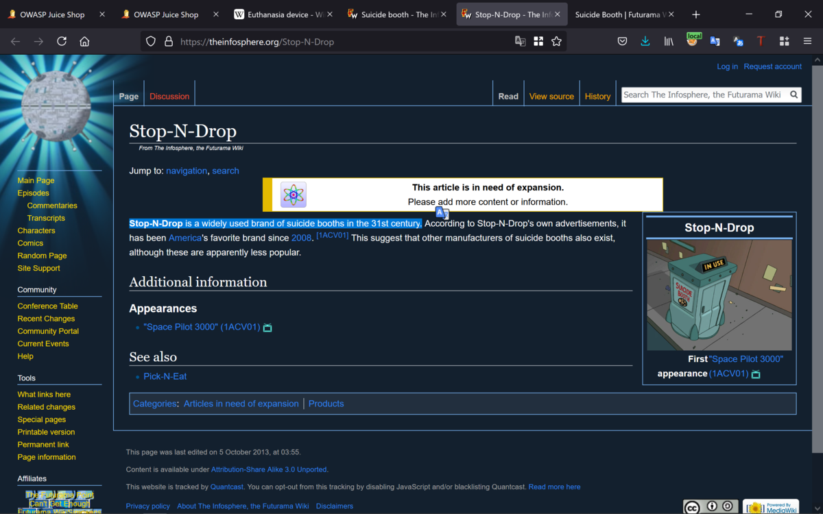Viewport: 823px width, 514px height.
Task: Open Main Page in sidebar
Action: (36, 181)
